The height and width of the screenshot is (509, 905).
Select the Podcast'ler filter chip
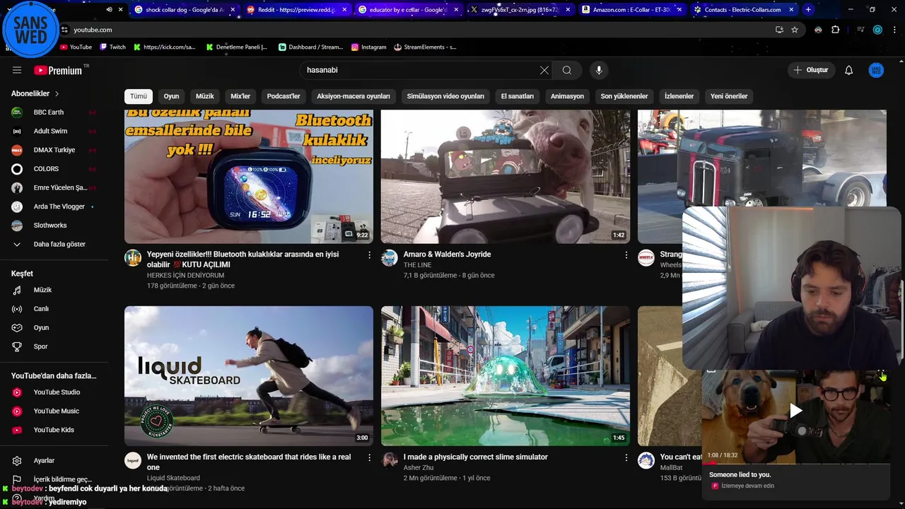click(284, 96)
